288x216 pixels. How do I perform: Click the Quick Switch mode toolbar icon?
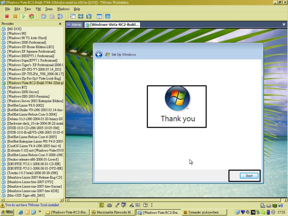pyautogui.click(x=89, y=16)
